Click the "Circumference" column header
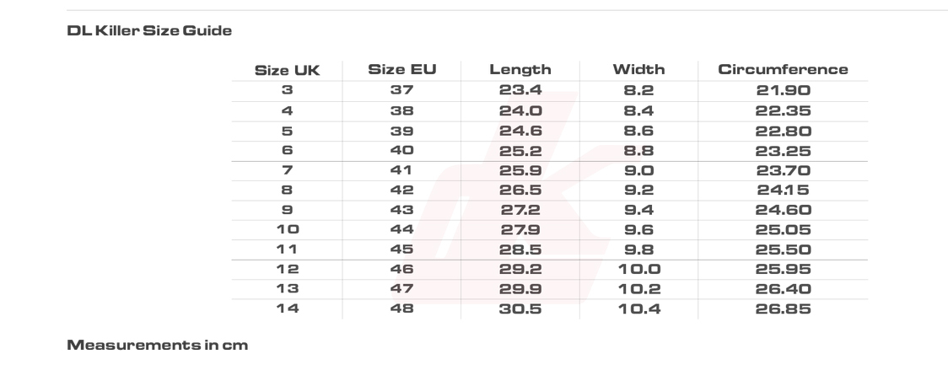This screenshot has height=381, width=948. point(783,70)
